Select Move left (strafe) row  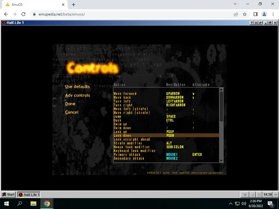pos(166,109)
